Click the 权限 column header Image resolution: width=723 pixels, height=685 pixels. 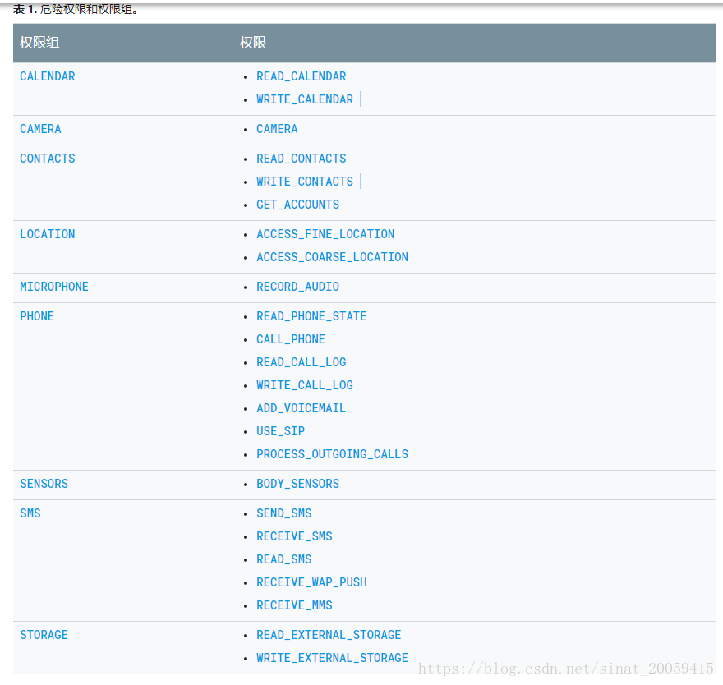click(253, 43)
